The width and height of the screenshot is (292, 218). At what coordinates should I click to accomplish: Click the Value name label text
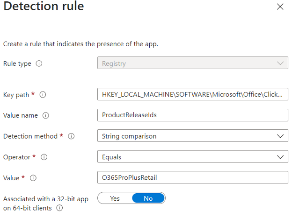click(21, 115)
